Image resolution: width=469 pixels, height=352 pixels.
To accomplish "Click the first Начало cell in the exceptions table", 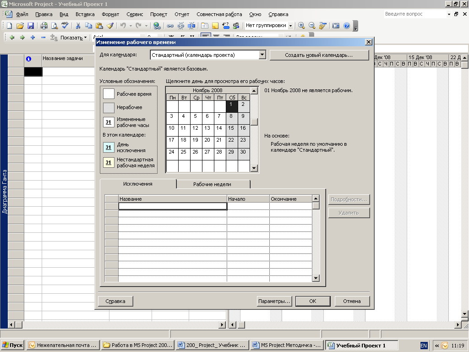I will pos(248,206).
